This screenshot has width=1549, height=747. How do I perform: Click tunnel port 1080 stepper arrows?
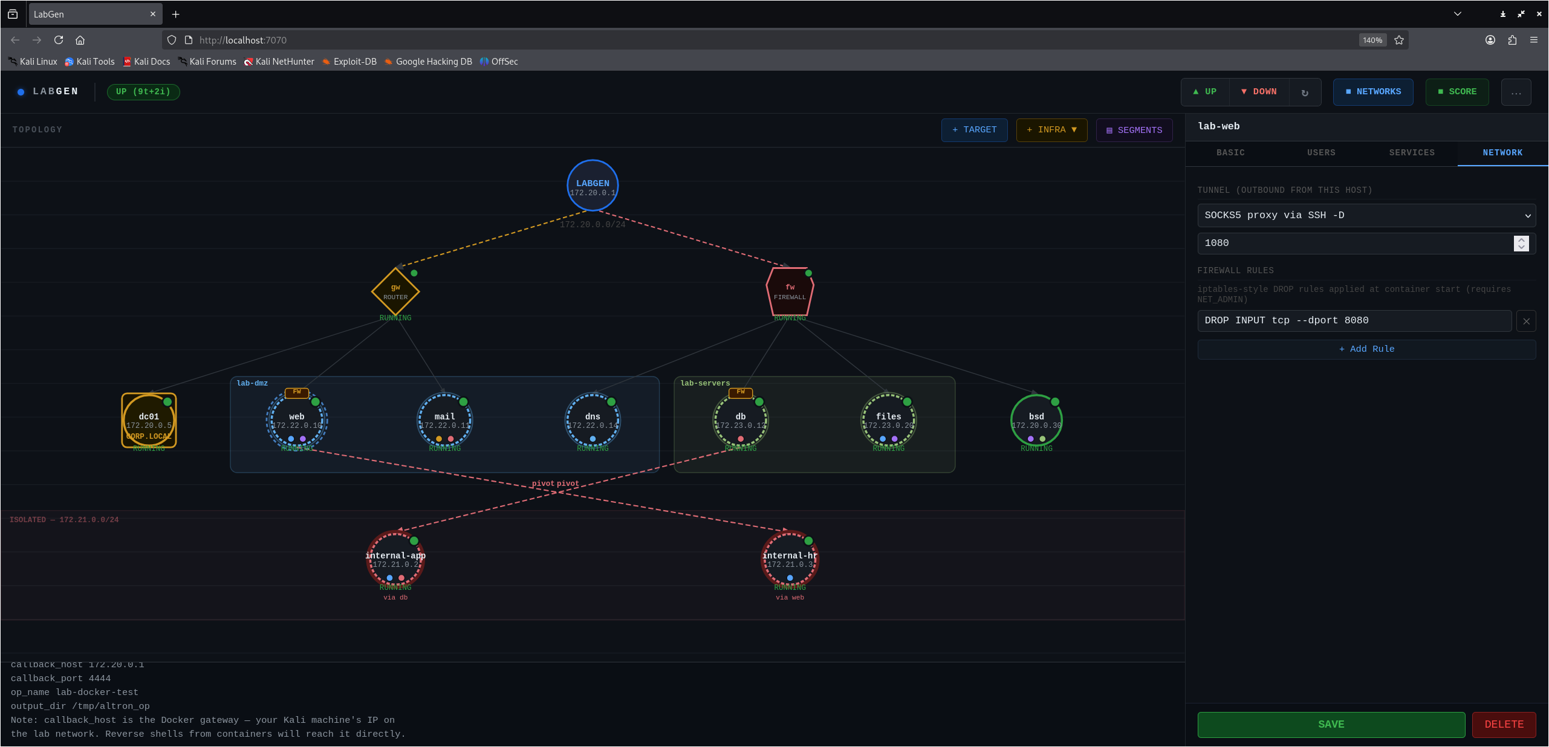1521,243
